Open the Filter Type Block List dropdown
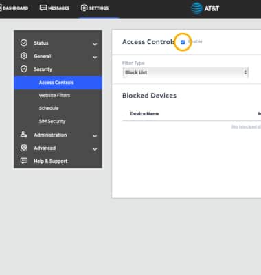The width and height of the screenshot is (261, 275). (185, 72)
